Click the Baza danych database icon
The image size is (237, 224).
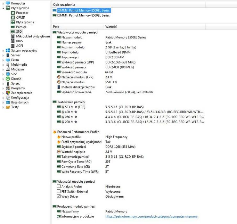coord(8,102)
